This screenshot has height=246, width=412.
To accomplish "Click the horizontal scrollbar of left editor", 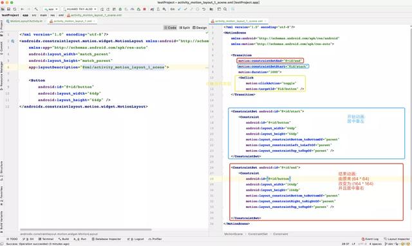I will pos(86,229).
